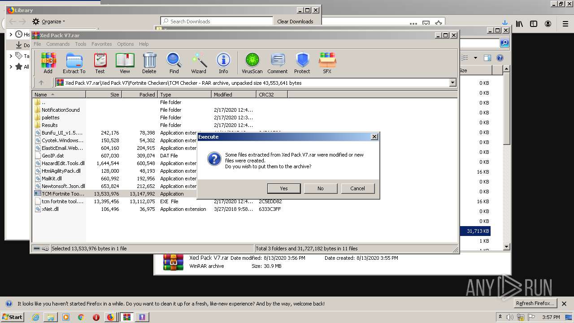This screenshot has height=323, width=574.
Task: Click the Comment icon
Action: pos(278,63)
